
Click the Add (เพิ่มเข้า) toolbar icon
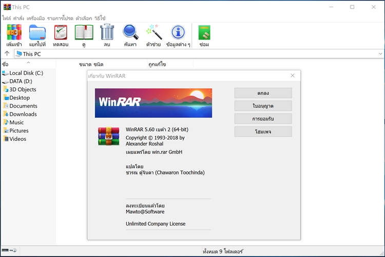pyautogui.click(x=14, y=32)
